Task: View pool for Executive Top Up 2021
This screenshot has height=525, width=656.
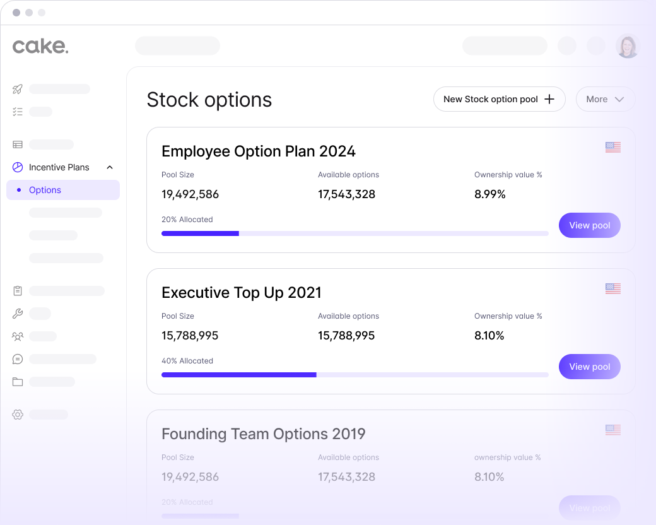Action: pos(589,367)
